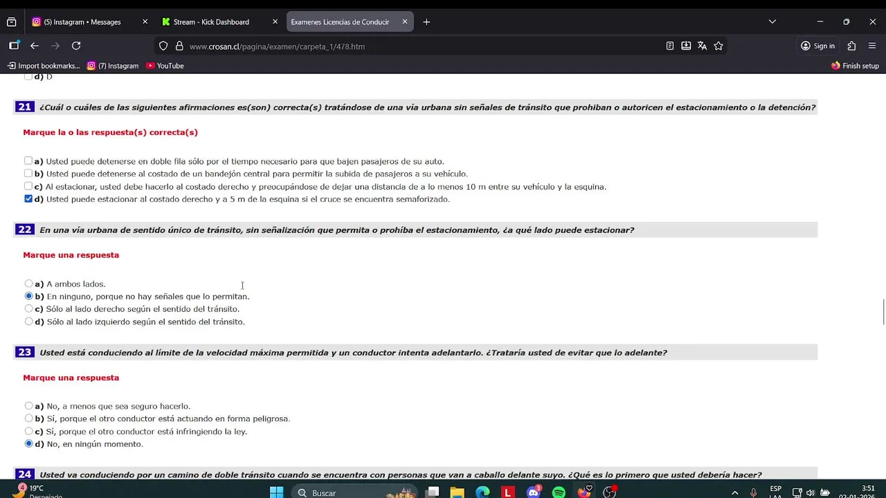Open the OBS icon on taskbar
The image size is (886, 498).
click(x=609, y=492)
